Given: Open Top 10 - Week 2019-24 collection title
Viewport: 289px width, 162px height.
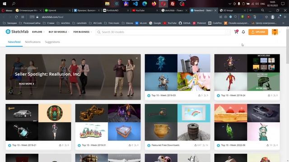Looking at the screenshot, I should pos(233,95).
